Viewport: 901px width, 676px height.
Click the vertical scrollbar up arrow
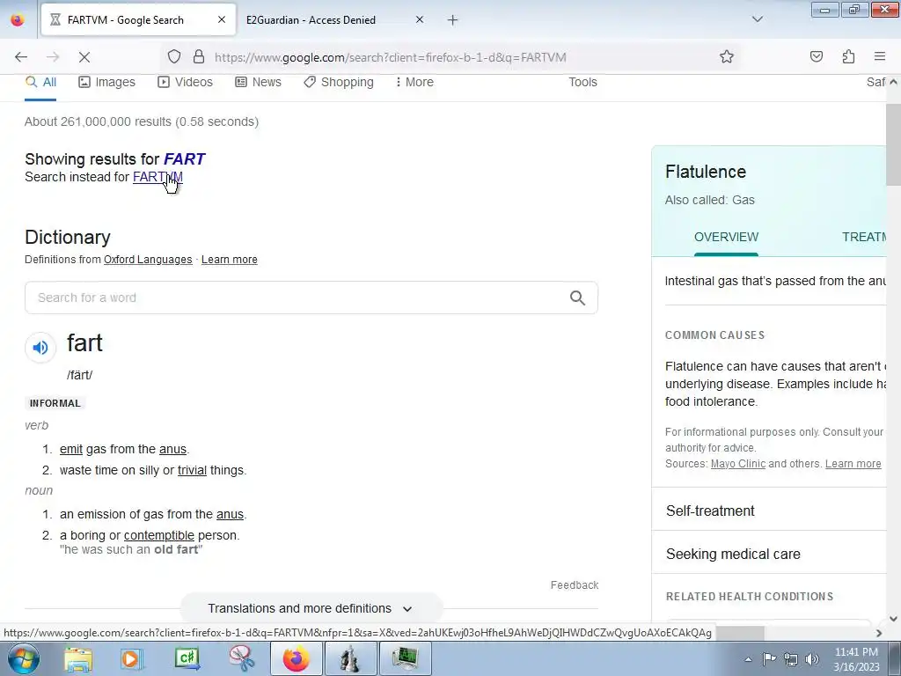(894, 82)
